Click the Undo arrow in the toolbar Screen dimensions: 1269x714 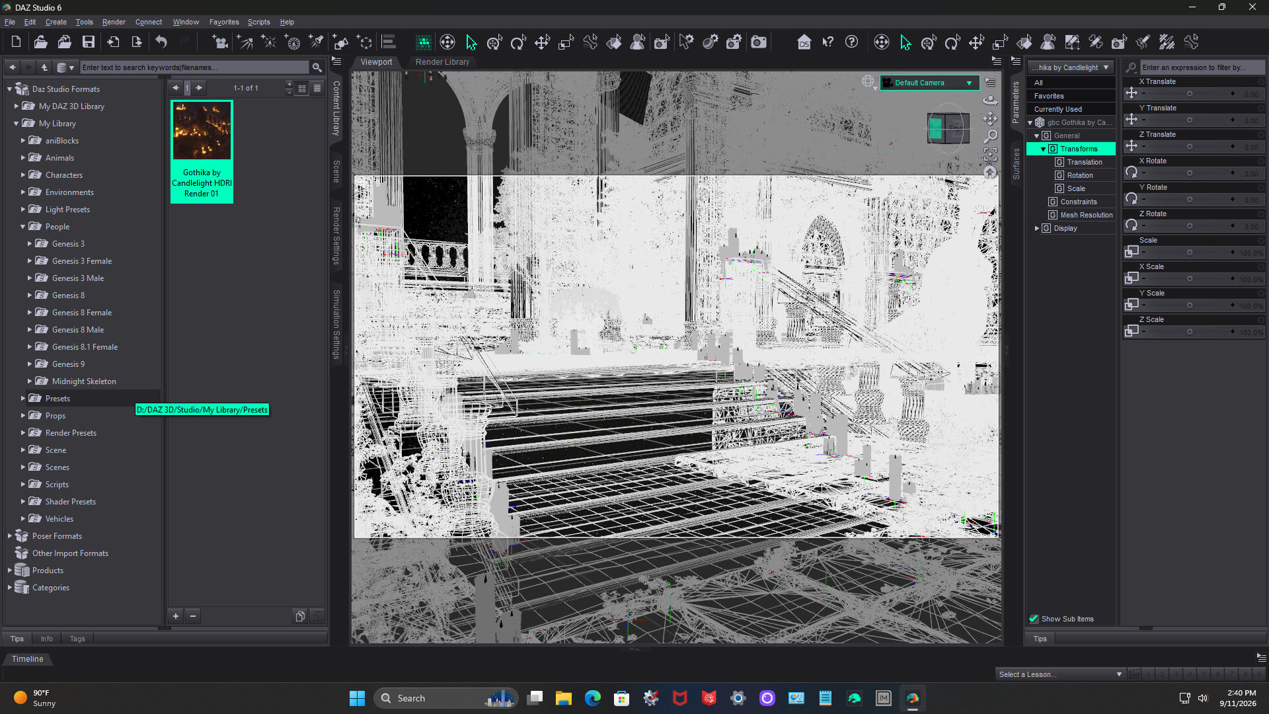click(x=161, y=42)
